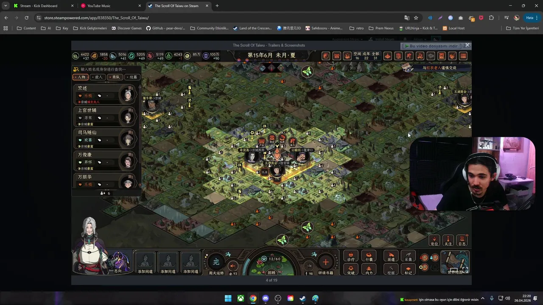Viewport: 543px width, 305px height.
Task: View site information icon beside the URL
Action: click(39, 18)
